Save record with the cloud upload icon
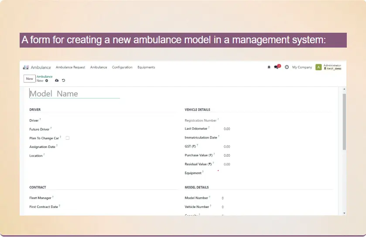Viewport: 366px width, 237px height. (57, 81)
